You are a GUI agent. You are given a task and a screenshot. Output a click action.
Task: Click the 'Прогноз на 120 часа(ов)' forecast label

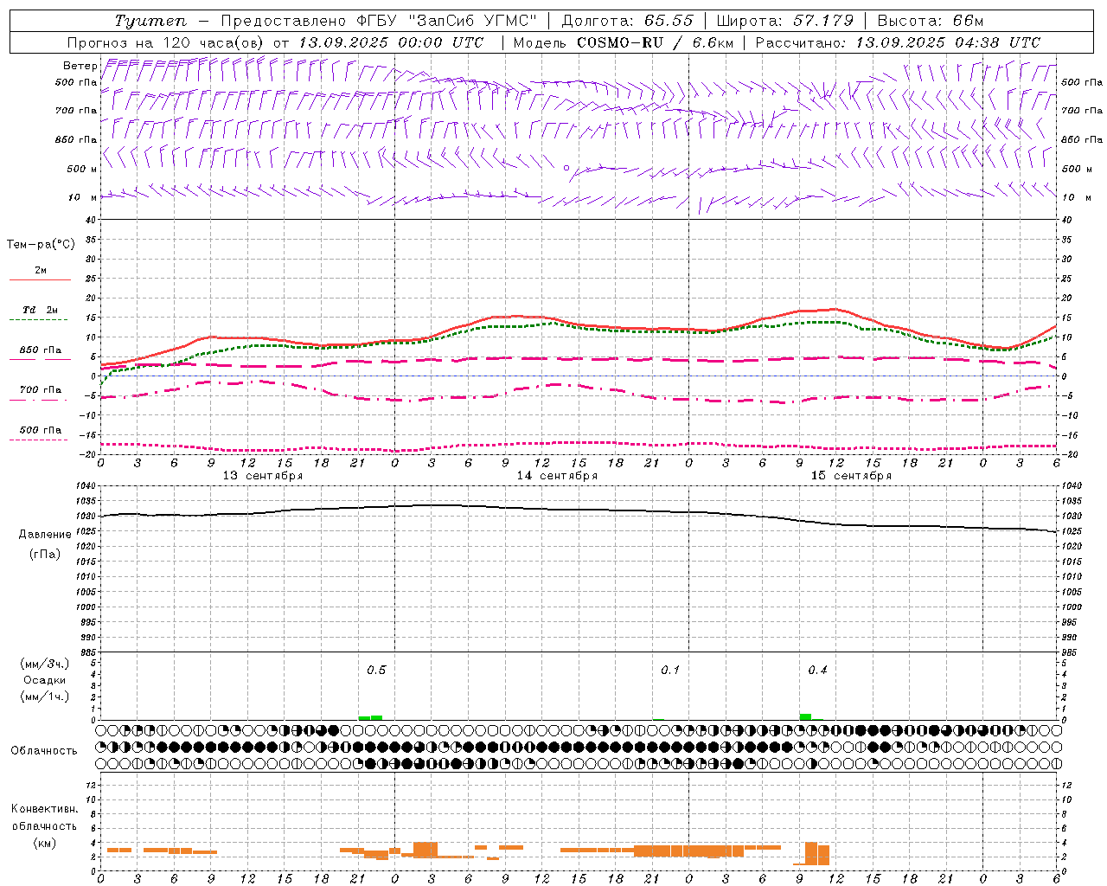click(x=166, y=42)
